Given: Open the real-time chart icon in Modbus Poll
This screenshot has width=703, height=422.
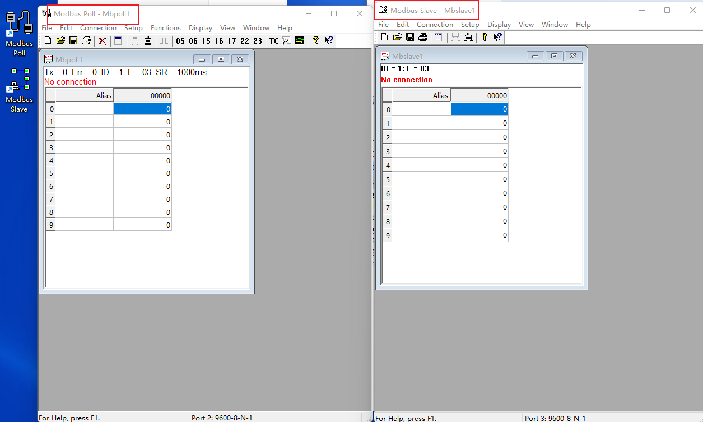Looking at the screenshot, I should tap(300, 40).
